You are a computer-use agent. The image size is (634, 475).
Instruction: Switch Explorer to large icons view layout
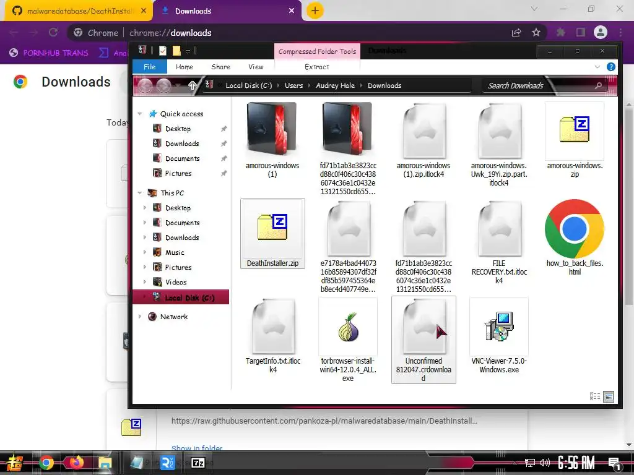pos(609,396)
